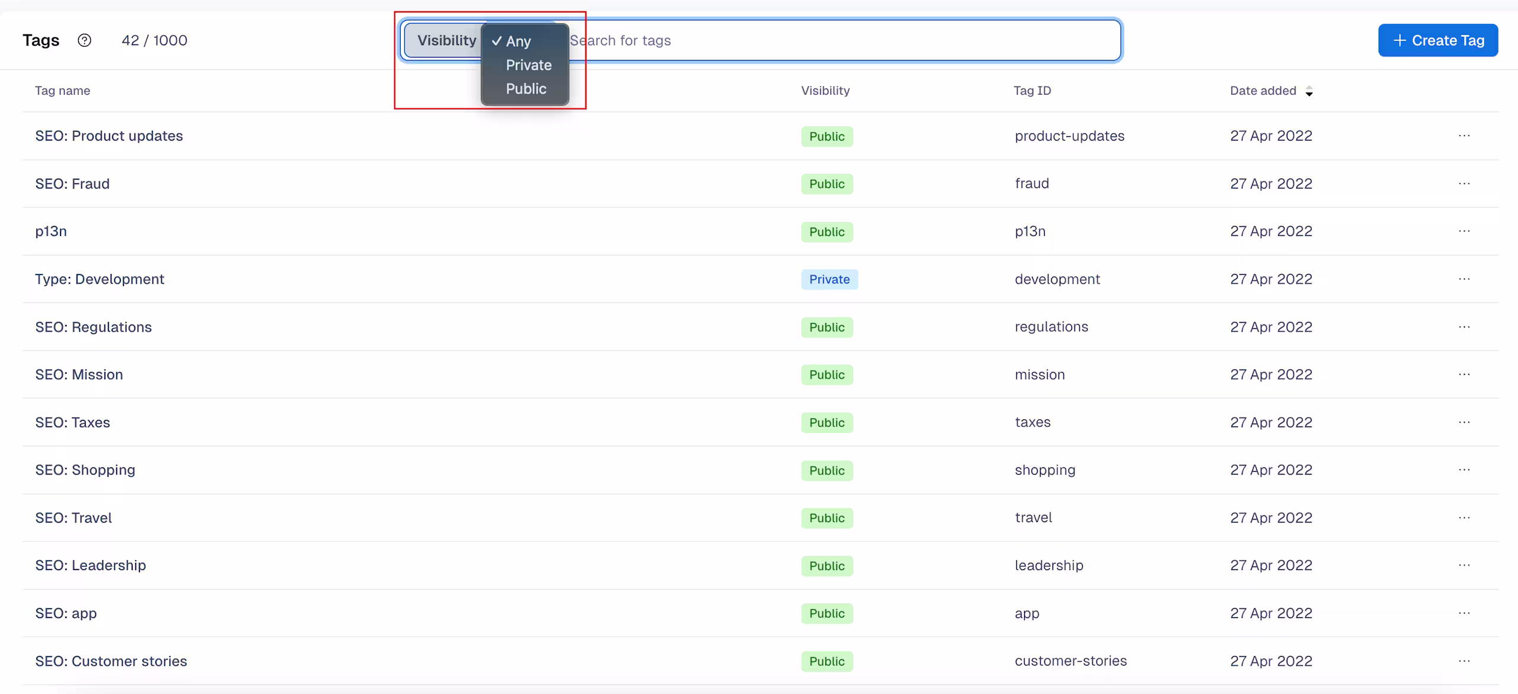Click the Create Tag button

pos(1438,40)
